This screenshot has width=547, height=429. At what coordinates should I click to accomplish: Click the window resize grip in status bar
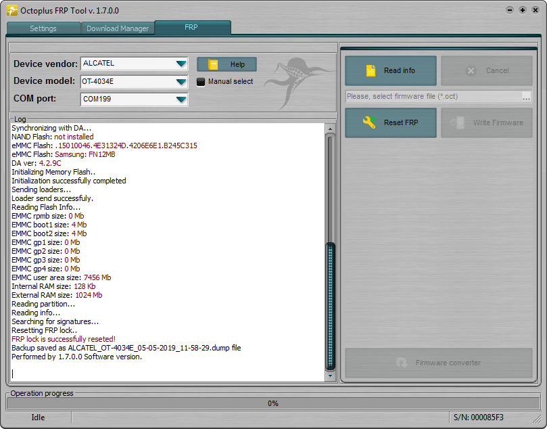click(537, 418)
